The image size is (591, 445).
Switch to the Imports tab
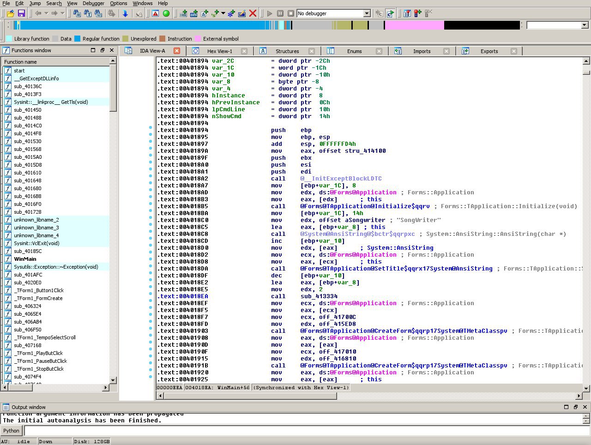click(x=422, y=51)
